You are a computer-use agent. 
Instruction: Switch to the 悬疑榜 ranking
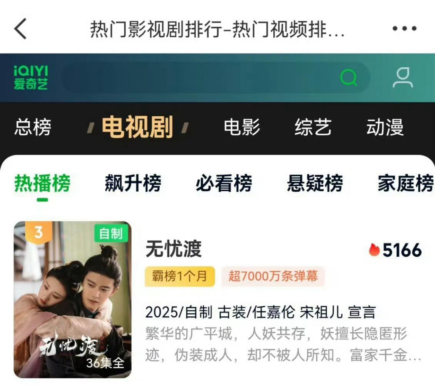[315, 183]
